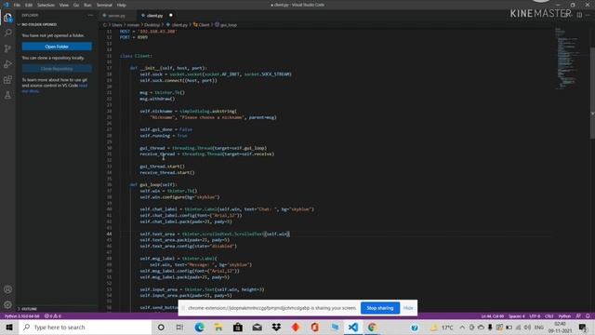Click the unsaved dot on client.py tab

(x=171, y=15)
